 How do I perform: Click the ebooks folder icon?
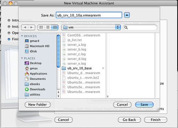27,84
